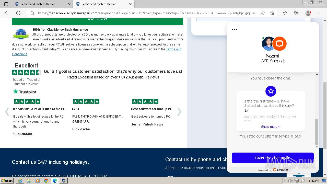The width and height of the screenshot is (327, 184).
Task: Click the chat scrollbar thumb
Action: (317, 132)
